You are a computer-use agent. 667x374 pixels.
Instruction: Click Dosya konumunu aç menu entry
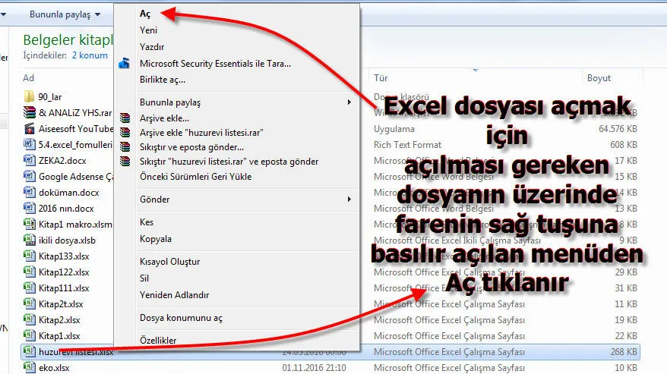point(181,318)
